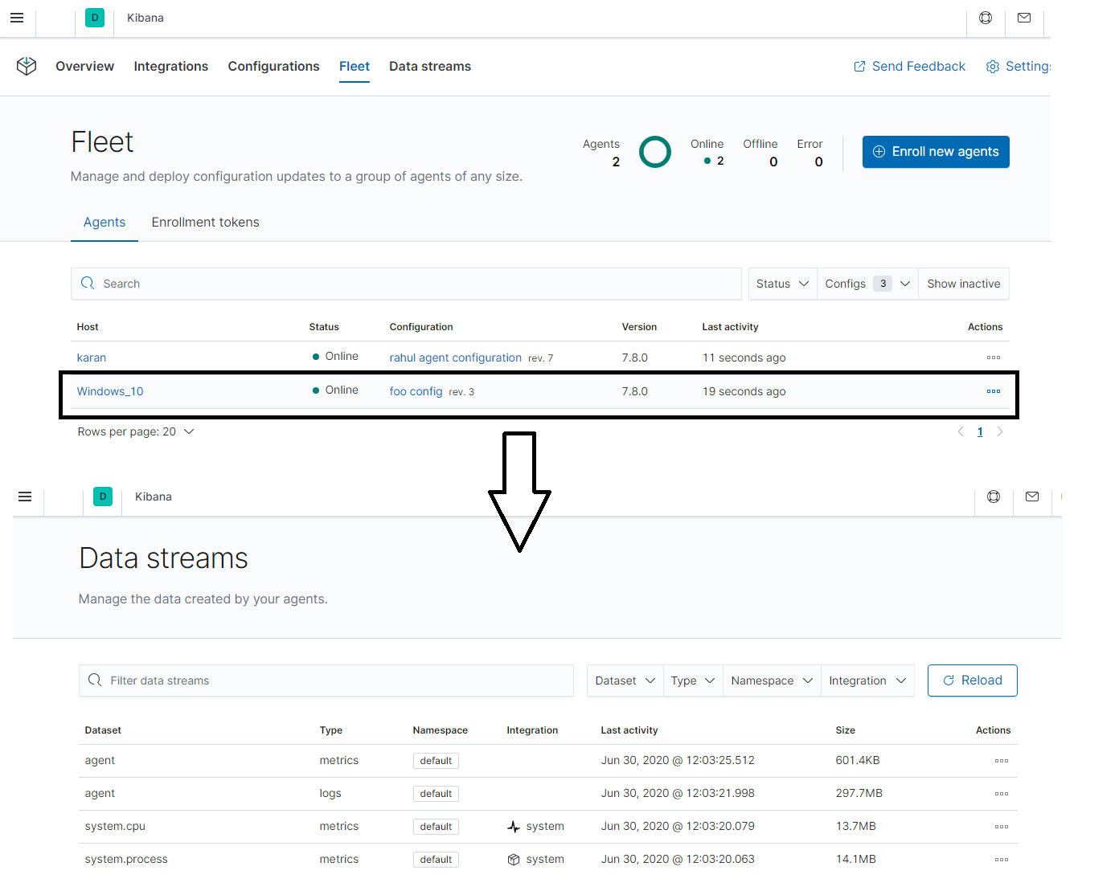Switch to Enrollment tokens tab
Screen dimensions: 1119x887
206,222
